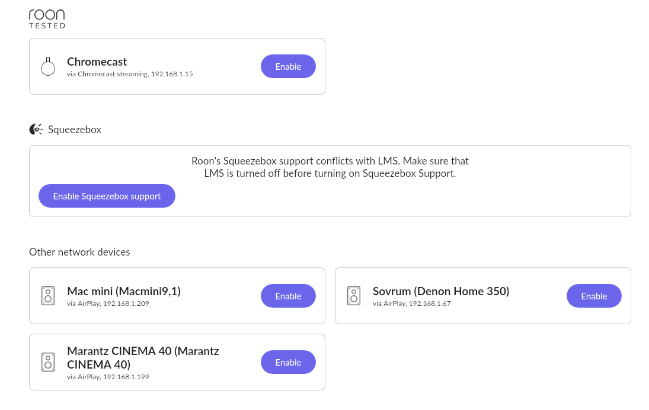Enable the Marantz CINEMA 40 device
649x410 pixels.
(x=288, y=362)
